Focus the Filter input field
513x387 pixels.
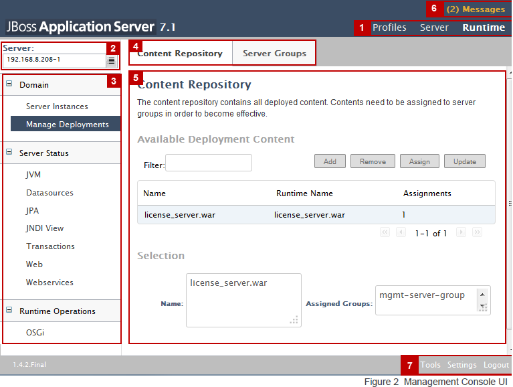[209, 163]
